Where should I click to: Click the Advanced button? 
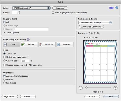pos(60,8)
